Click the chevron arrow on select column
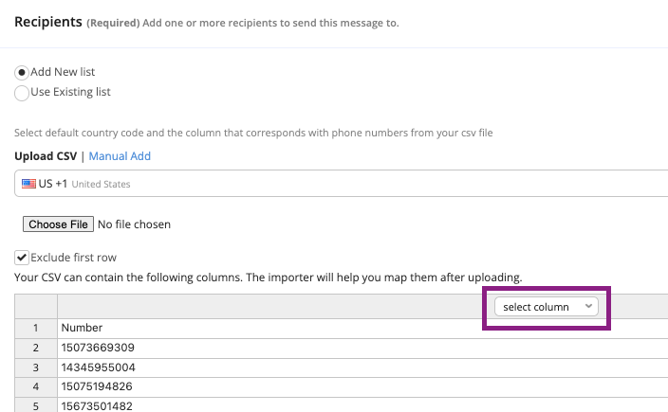This screenshot has width=668, height=412. [x=589, y=307]
